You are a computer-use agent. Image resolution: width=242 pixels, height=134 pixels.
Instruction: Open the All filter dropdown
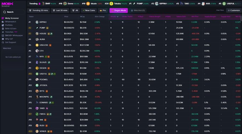point(75,10)
